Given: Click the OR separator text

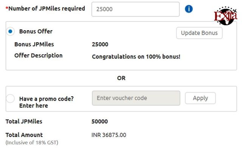Looking at the screenshot, I should tap(121, 78).
